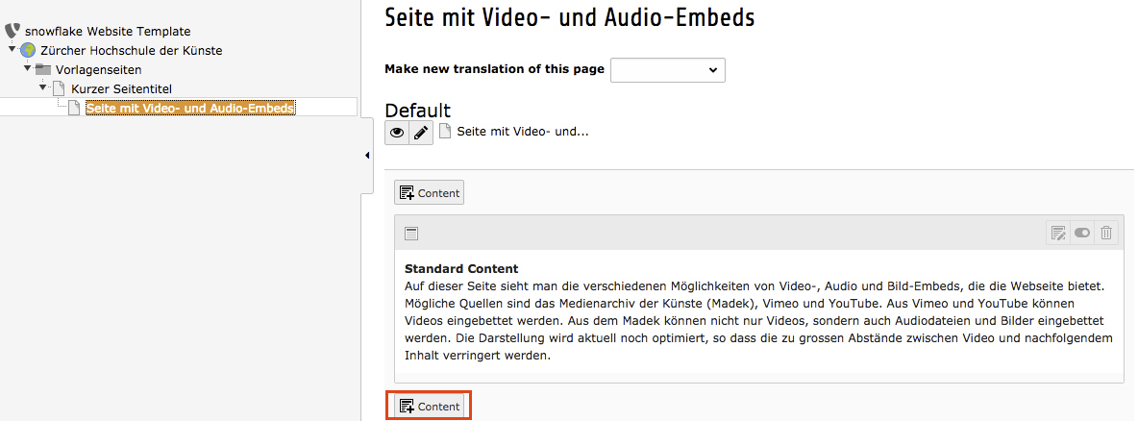
Task: Click the Vorlagenseiten folder icon
Action: click(43, 69)
